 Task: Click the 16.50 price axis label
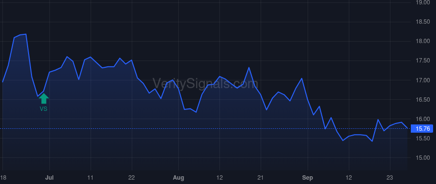click(x=422, y=100)
